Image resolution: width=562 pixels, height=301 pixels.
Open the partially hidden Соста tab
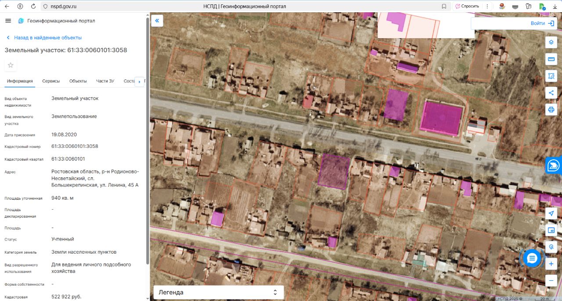(x=129, y=81)
